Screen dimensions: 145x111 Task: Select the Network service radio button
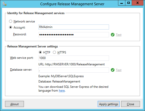pyautogui.click(x=11, y=21)
